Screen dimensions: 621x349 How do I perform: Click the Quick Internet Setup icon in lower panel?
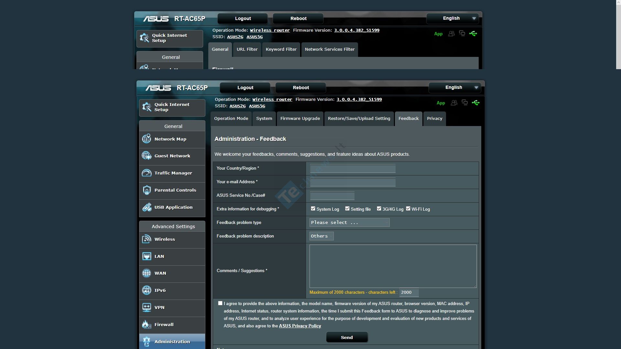pos(147,107)
